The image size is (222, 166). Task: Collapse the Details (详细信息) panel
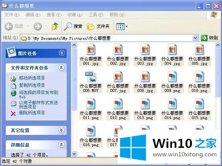coord(61,144)
